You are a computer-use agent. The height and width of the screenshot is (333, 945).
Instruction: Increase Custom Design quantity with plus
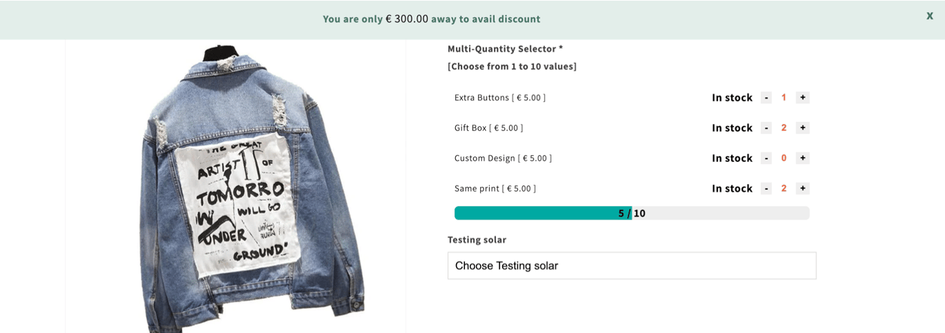coord(802,158)
